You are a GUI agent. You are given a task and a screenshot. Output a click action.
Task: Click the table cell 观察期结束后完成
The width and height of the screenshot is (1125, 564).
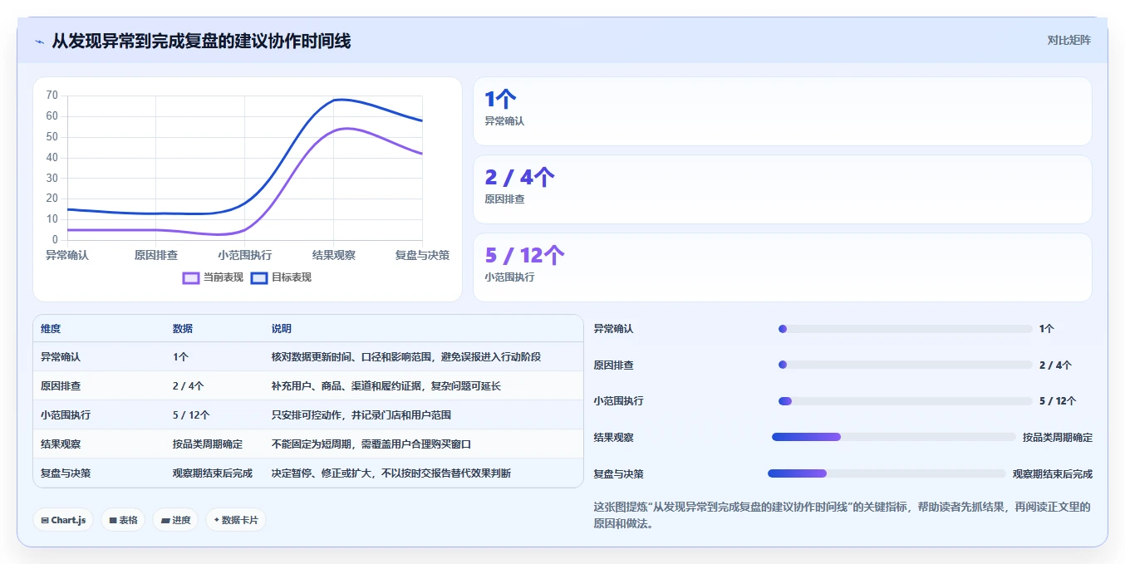tap(213, 473)
